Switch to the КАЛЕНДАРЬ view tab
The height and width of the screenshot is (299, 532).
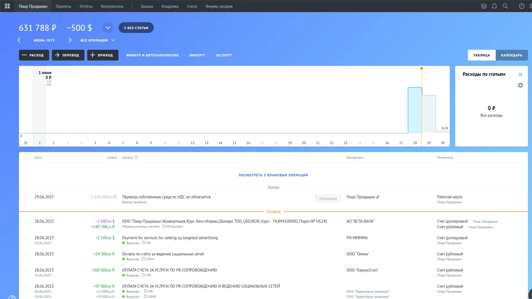(512, 55)
